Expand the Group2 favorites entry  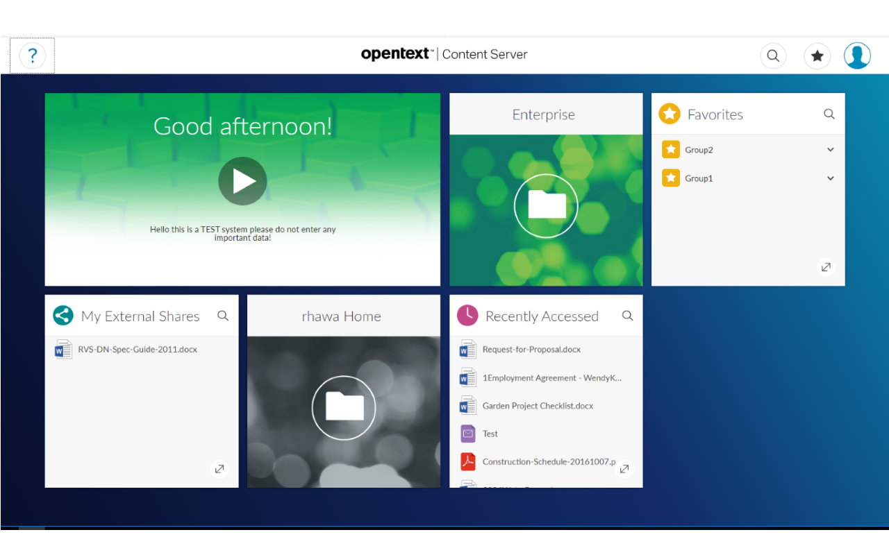830,149
